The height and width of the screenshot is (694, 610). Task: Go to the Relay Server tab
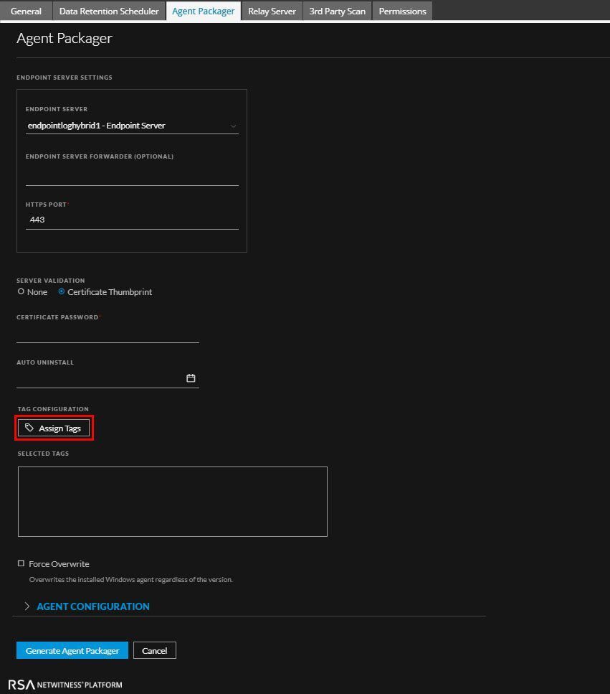coord(272,11)
